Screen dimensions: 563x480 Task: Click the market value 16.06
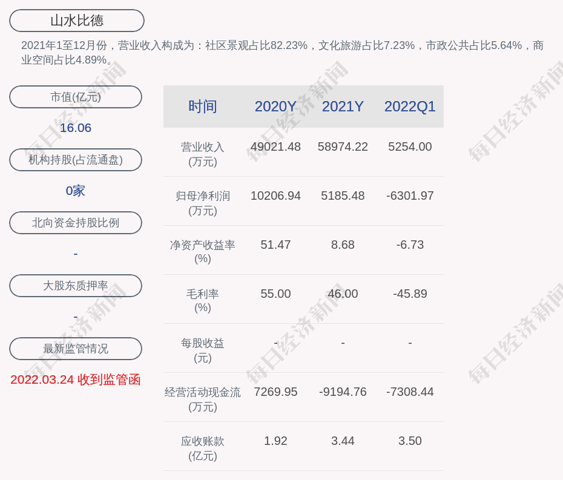[76, 128]
